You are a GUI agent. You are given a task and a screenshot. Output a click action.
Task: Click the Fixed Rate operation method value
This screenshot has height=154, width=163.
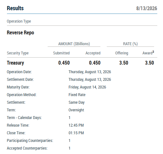pyautogui.click(x=77, y=95)
